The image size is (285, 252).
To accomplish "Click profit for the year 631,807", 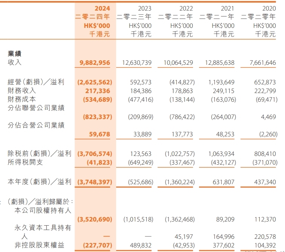I will click(224, 182).
